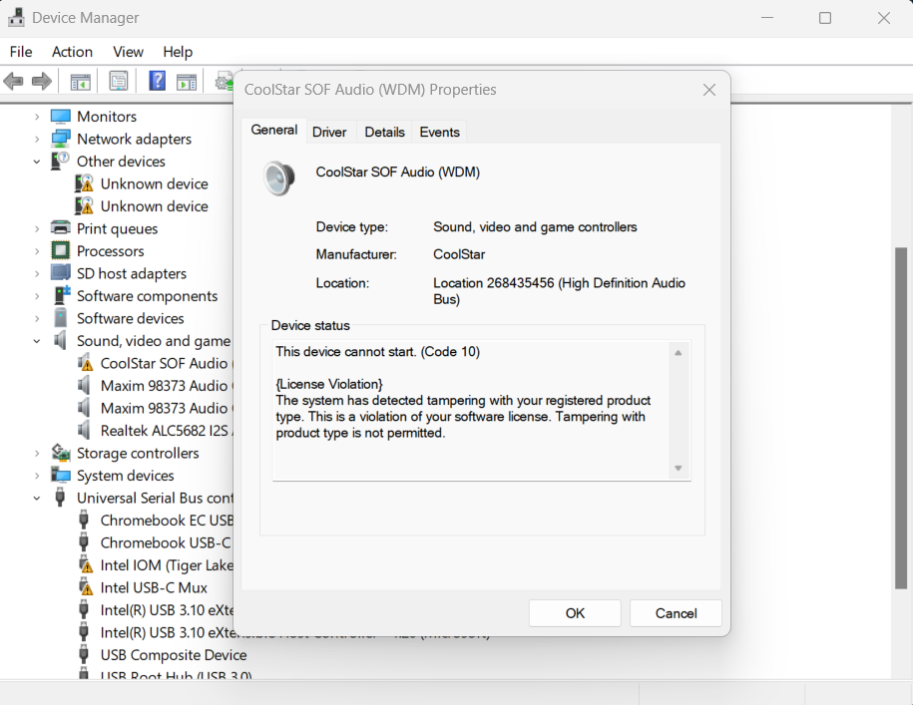Select the first Unknown device warning icon
Screen dimensions: 913x705
pyautogui.click(x=85, y=183)
